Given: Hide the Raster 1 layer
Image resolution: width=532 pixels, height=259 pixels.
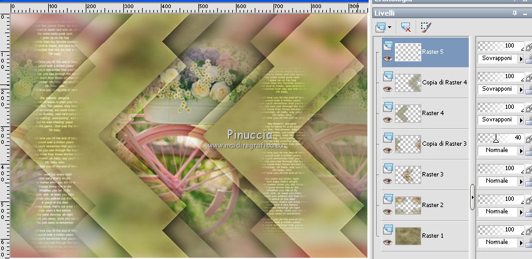Looking at the screenshot, I should (388, 242).
